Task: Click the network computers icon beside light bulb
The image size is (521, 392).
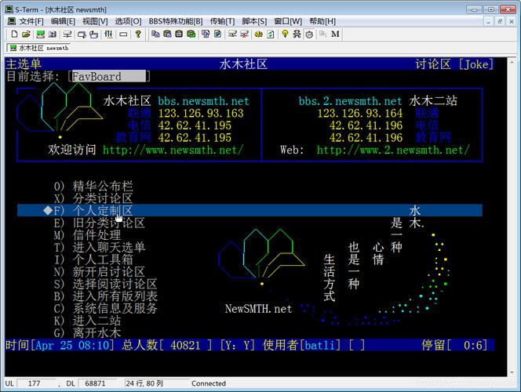Action: (297, 34)
